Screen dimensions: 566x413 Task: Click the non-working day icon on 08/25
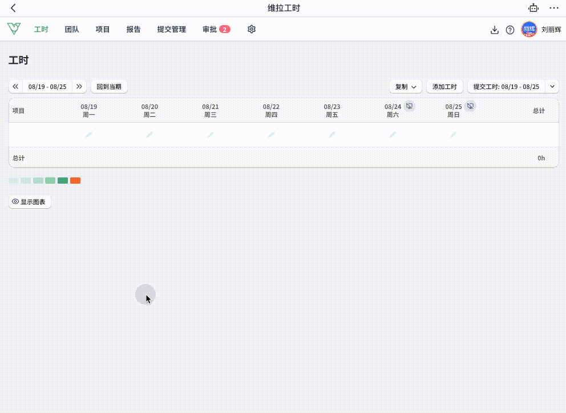pos(470,106)
